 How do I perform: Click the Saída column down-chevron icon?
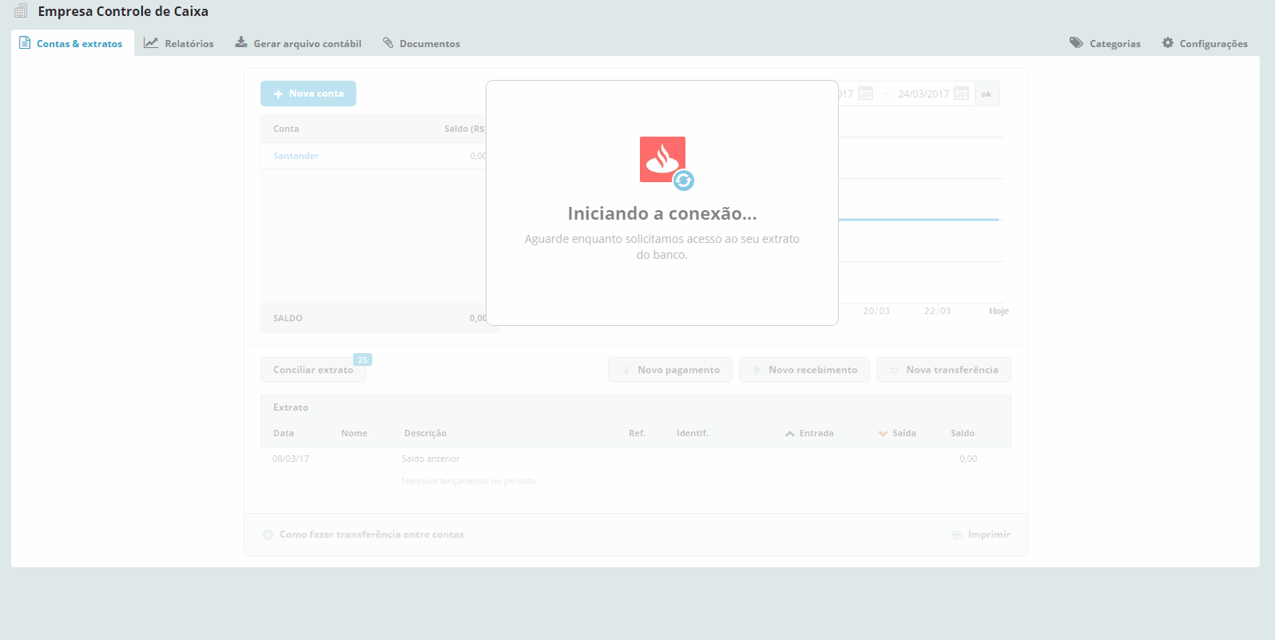[883, 434]
